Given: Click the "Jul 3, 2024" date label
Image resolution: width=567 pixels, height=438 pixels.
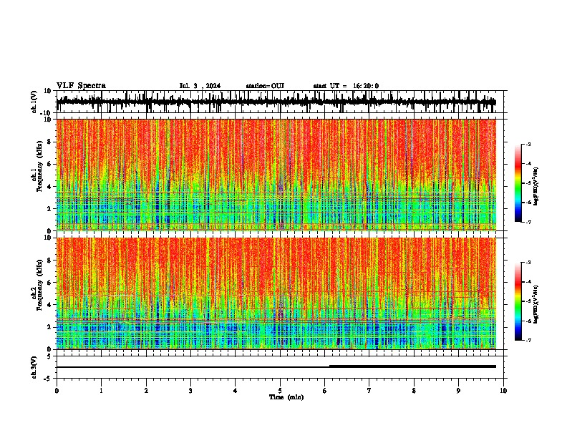Looking at the screenshot, I should (200, 86).
